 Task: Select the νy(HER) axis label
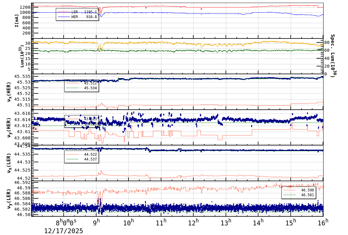[x=9, y=127]
